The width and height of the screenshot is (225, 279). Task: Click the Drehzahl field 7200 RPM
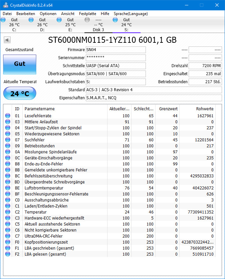point(205,66)
